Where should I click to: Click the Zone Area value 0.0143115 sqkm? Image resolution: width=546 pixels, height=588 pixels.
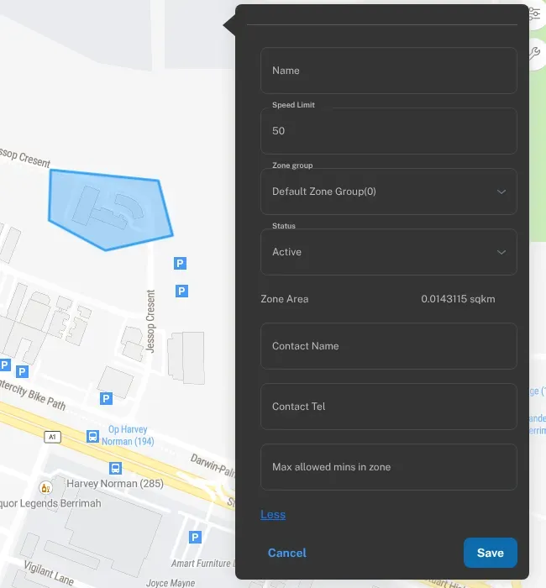pyautogui.click(x=458, y=299)
